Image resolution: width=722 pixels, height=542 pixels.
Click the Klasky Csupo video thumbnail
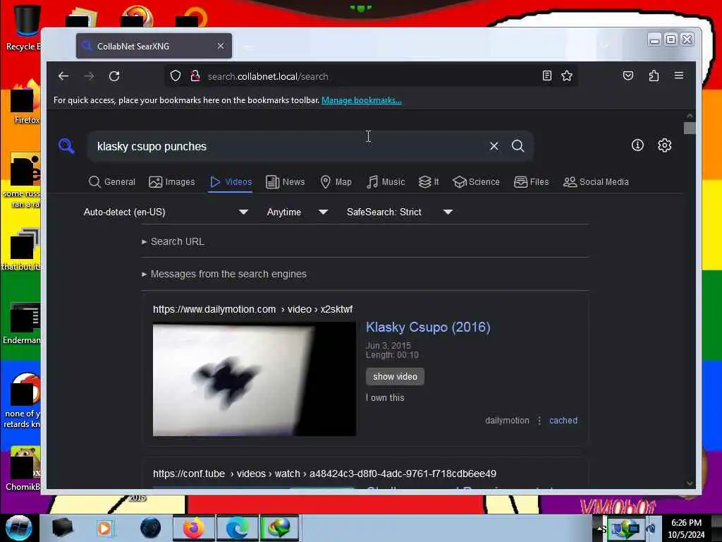254,379
